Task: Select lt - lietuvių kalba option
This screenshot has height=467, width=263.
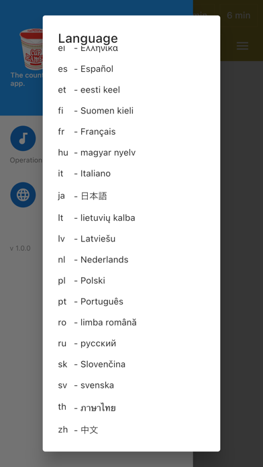Action: [131, 218]
